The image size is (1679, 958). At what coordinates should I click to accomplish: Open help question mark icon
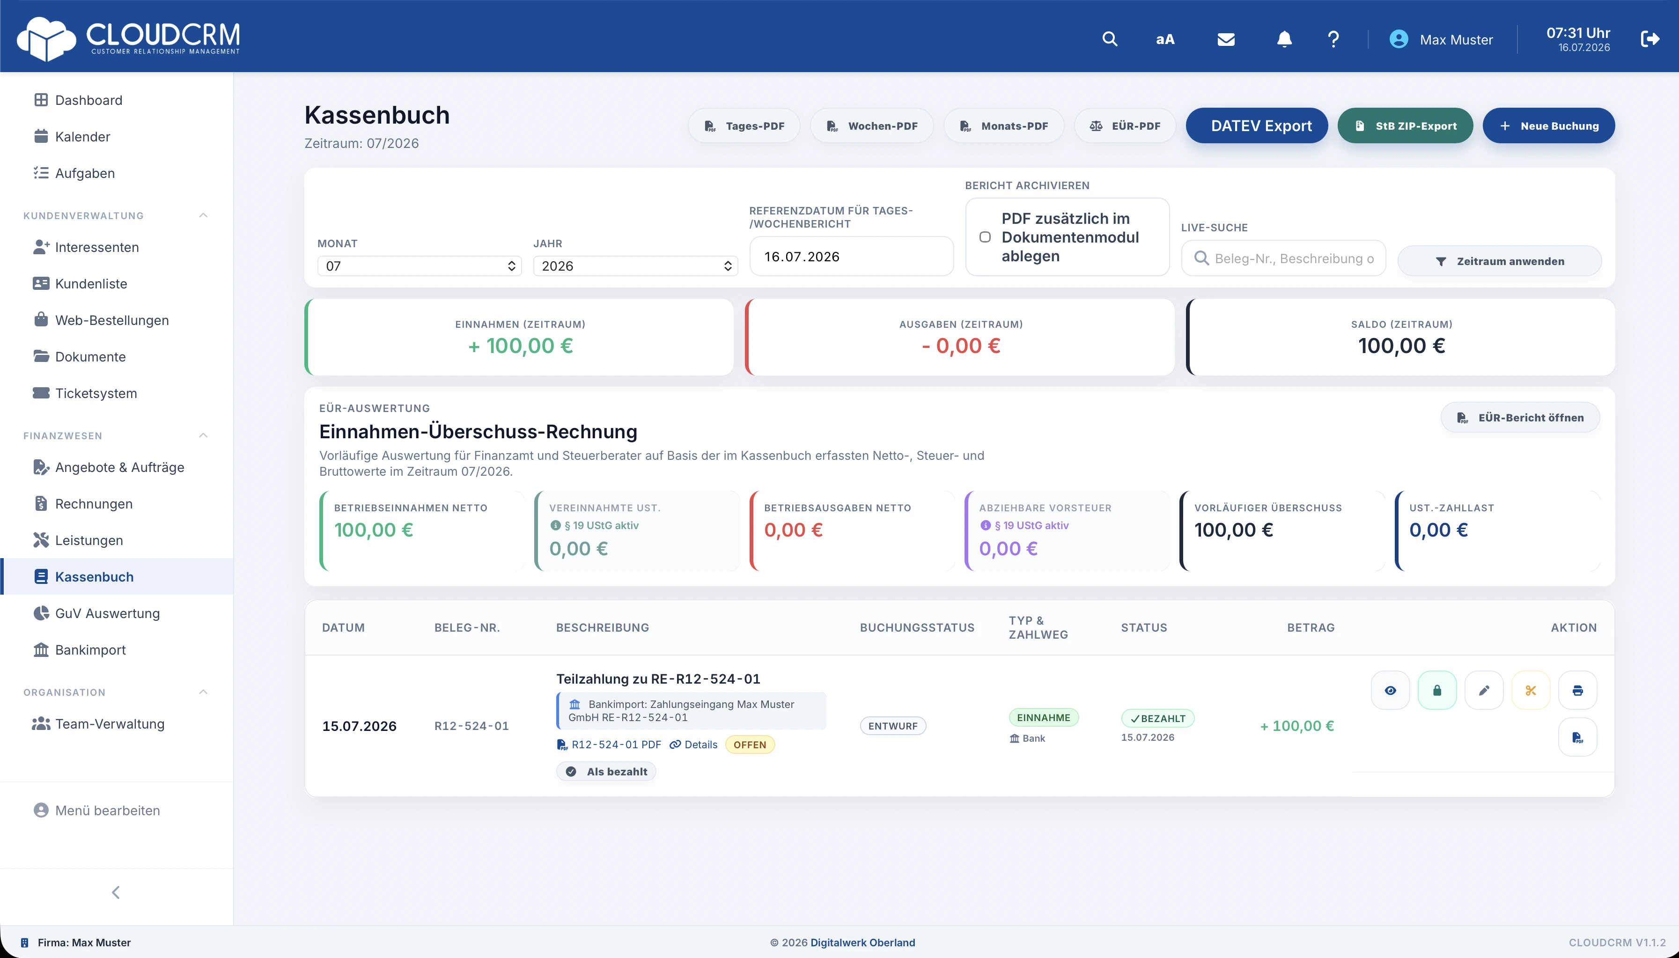(1333, 39)
